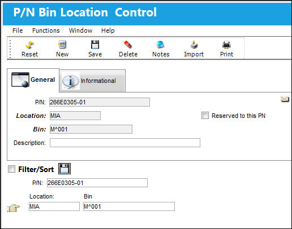The width and height of the screenshot is (292, 229).
Task: Click the filter Bin input M^001
Action: pos(129,206)
